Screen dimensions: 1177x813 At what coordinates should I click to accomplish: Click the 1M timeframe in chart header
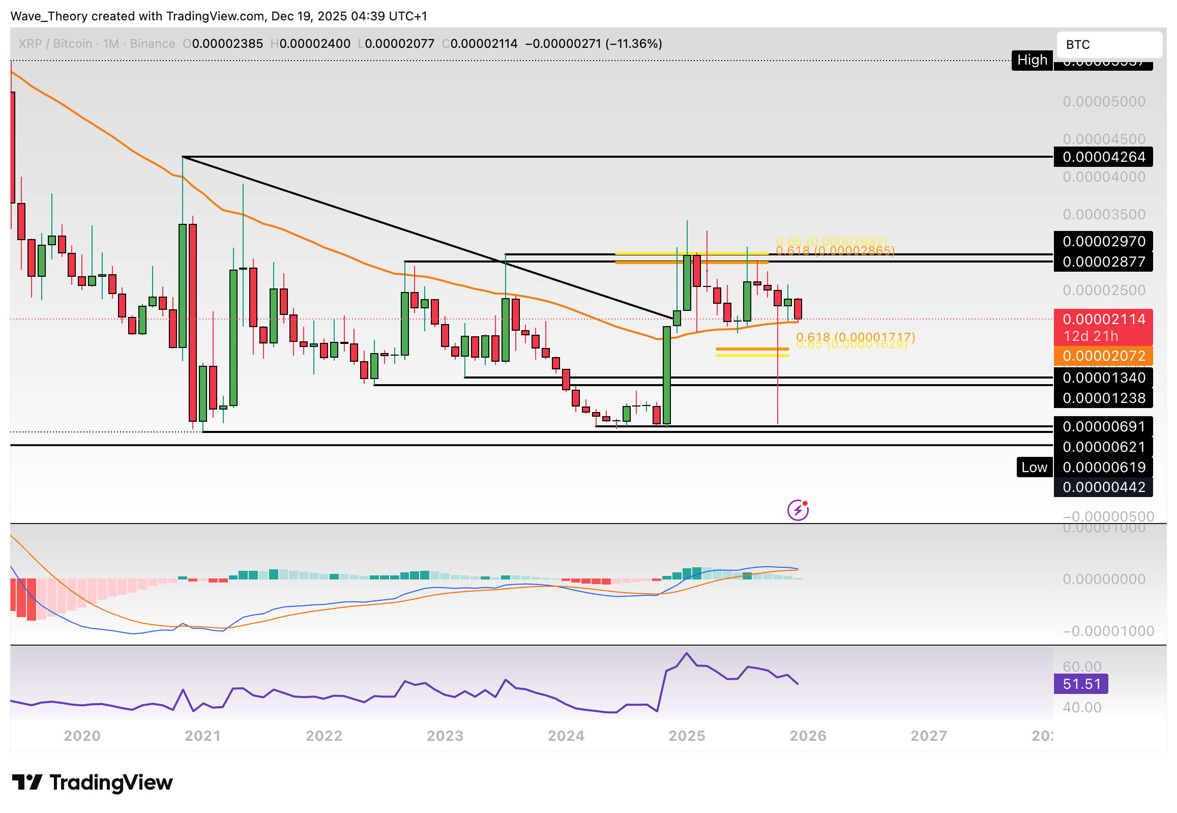coord(110,44)
